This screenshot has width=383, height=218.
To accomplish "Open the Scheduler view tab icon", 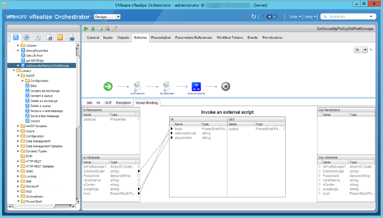I will click(27, 37).
